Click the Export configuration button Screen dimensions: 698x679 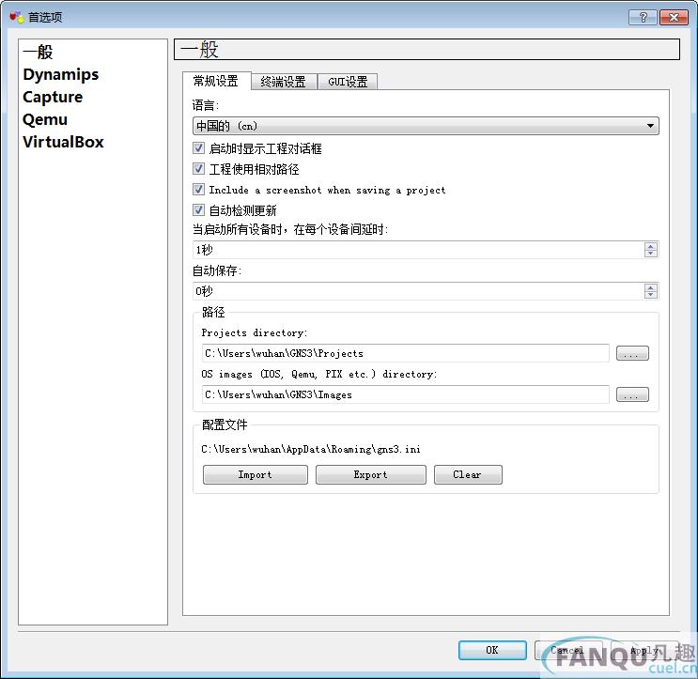(370, 475)
